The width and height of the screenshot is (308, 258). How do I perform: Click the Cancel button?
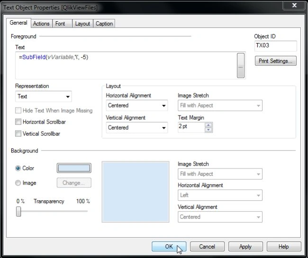207,247
